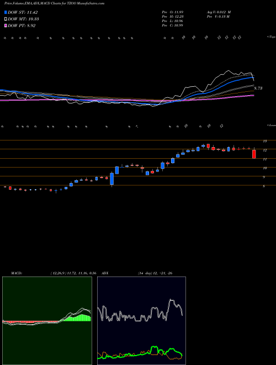Click price axis label 9
Image resolution: width=276 pixels, height=365 pixels.
(x=264, y=177)
